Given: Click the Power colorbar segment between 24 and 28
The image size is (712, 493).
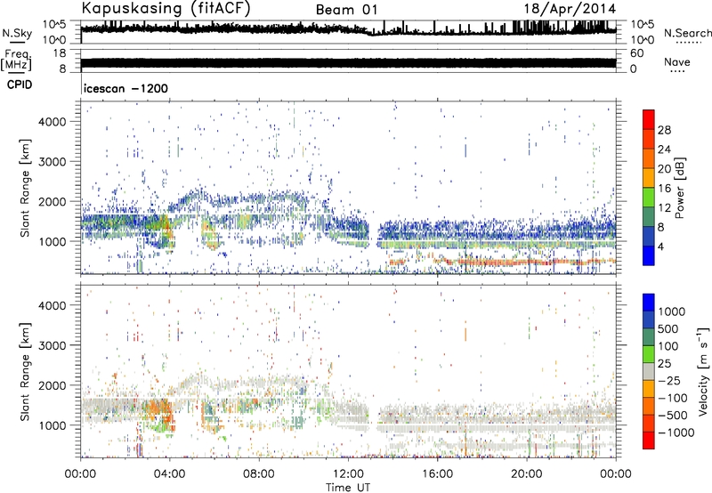Looking at the screenshot, I should coord(649,139).
